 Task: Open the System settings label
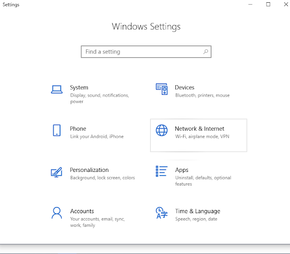pyautogui.click(x=79, y=88)
